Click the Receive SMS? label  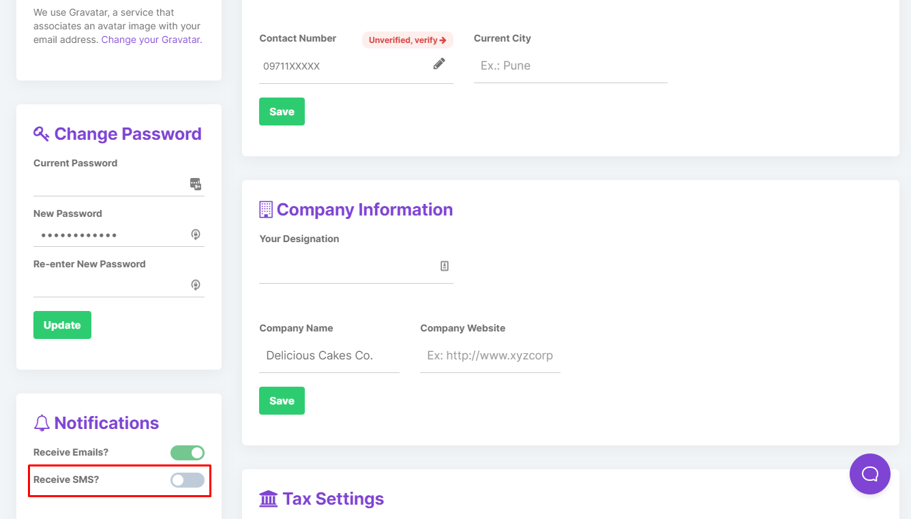click(66, 479)
